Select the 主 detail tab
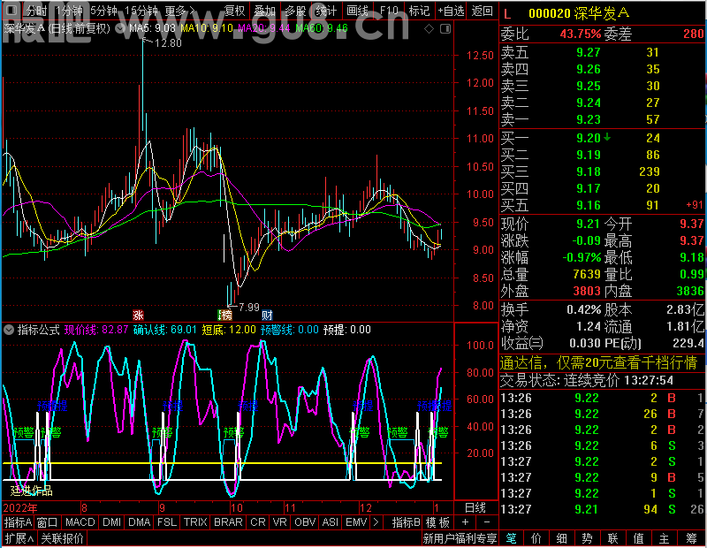Image resolution: width=707 pixels, height=548 pixels. 665,538
